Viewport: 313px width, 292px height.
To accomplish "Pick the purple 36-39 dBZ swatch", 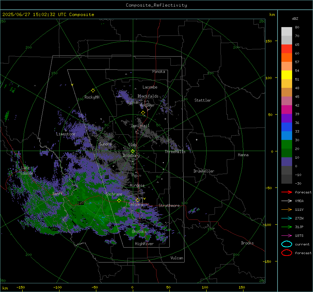I will coord(287,118).
